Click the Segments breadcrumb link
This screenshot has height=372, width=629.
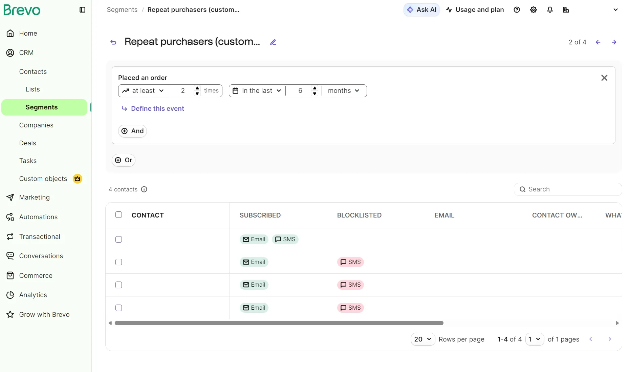122,10
